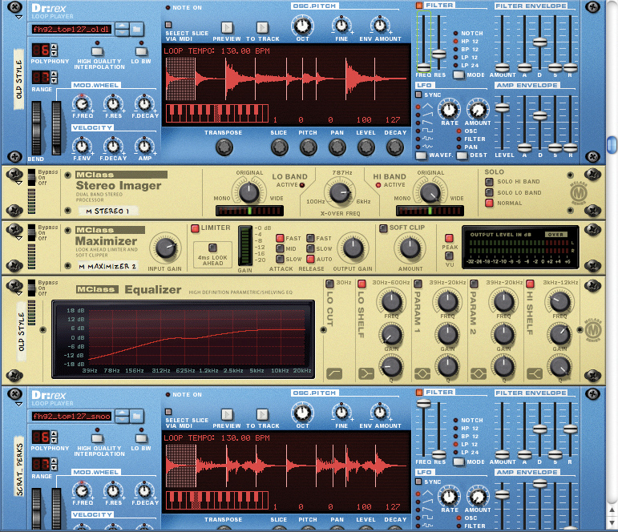Collapse the Stereo Imager device
Viewport: 618px width, 532px height.
tap(18, 183)
